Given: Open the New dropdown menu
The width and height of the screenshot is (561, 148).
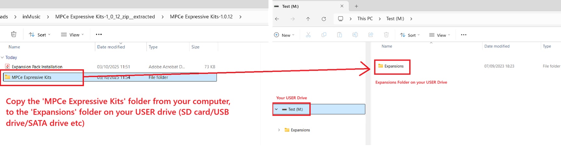Looking at the screenshot, I should [x=284, y=35].
